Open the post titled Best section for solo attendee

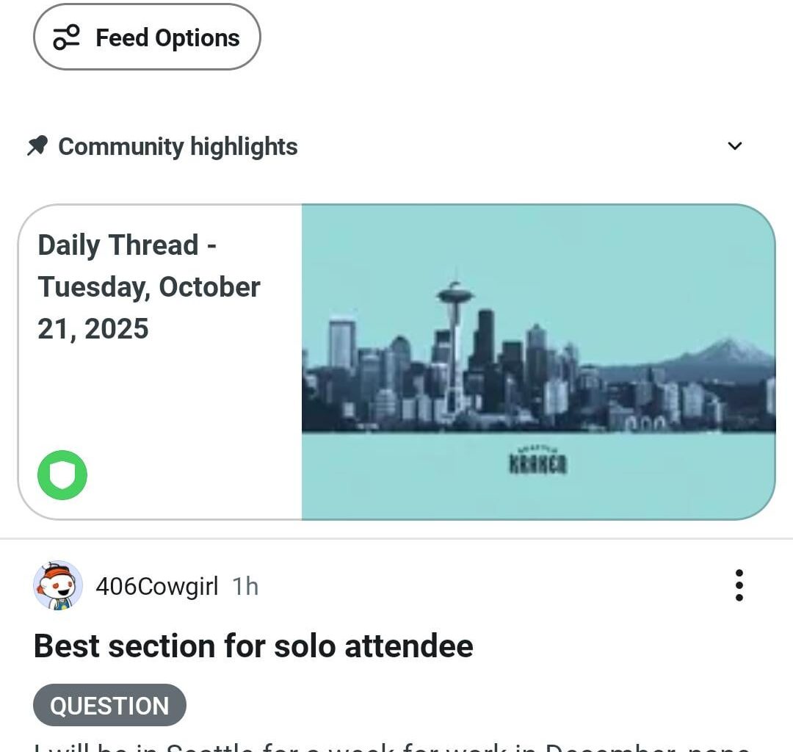pos(253,646)
